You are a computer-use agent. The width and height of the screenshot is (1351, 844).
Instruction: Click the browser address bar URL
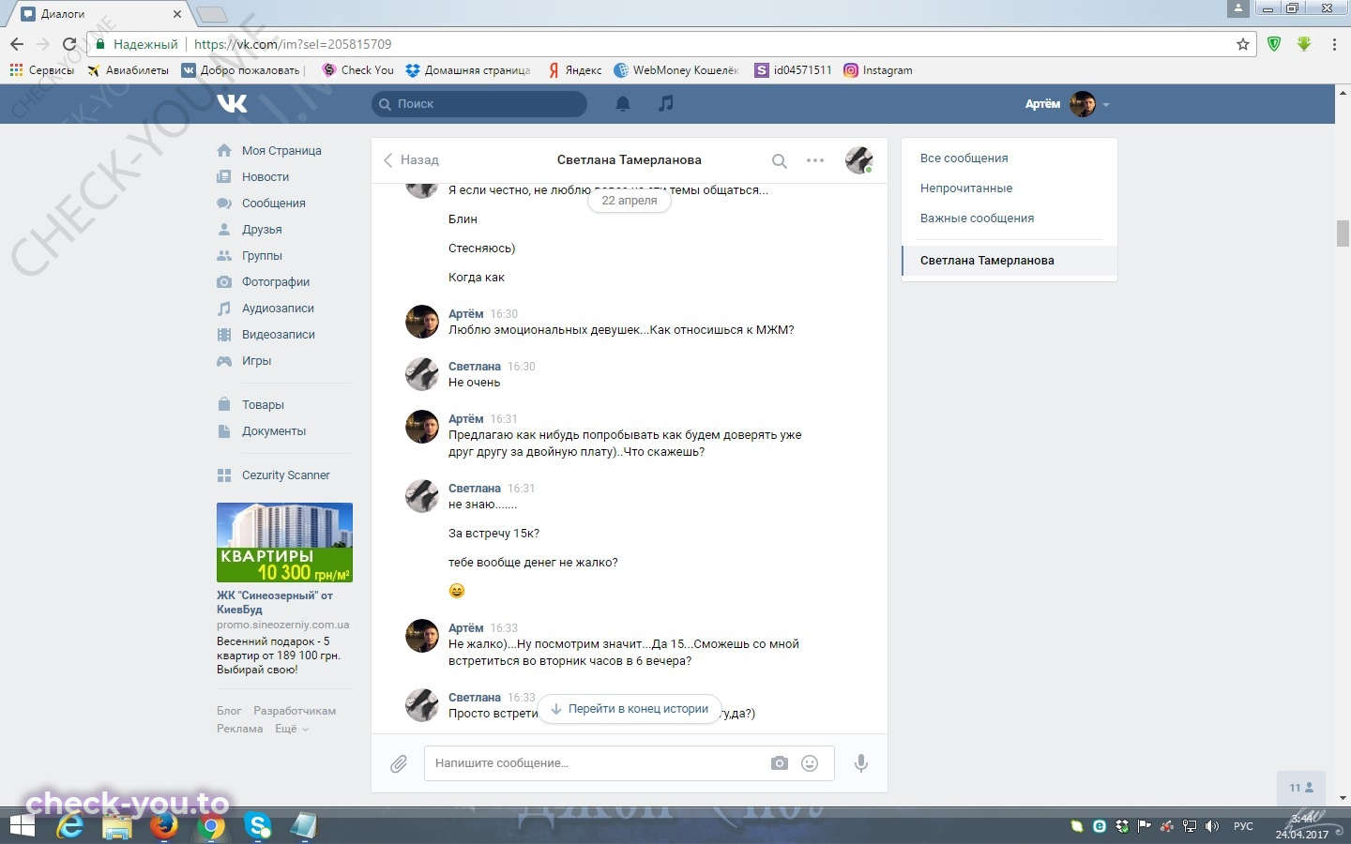click(x=293, y=44)
